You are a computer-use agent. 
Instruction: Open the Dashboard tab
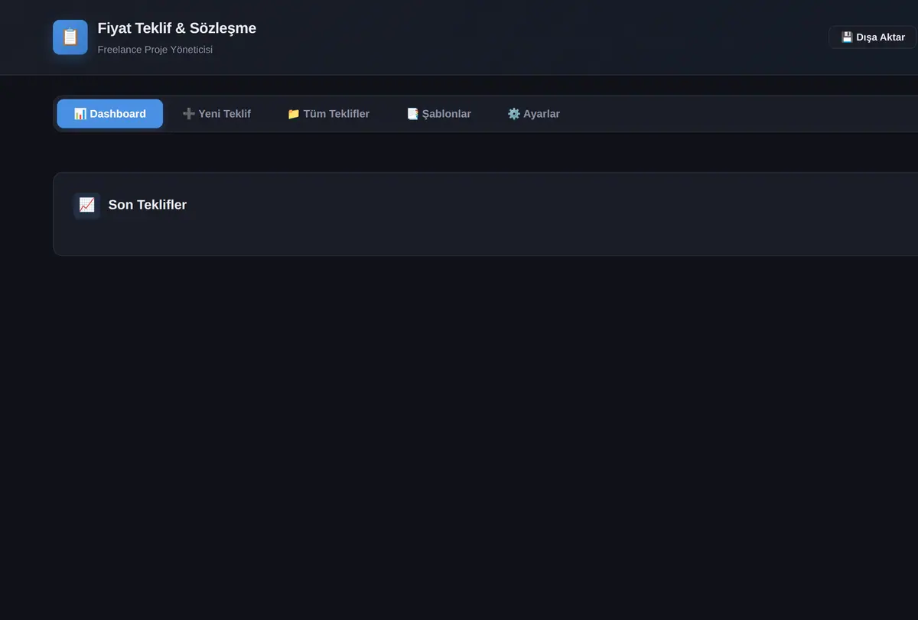[x=110, y=114]
